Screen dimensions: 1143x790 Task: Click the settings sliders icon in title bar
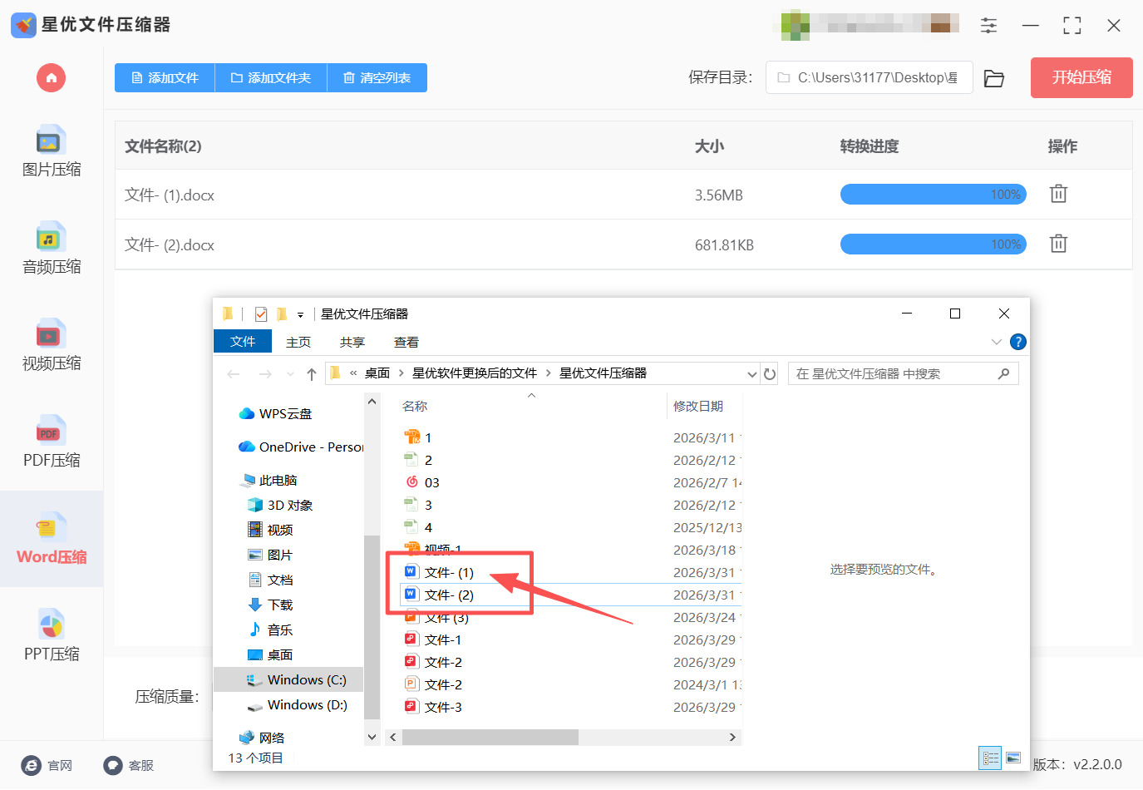[x=988, y=26]
